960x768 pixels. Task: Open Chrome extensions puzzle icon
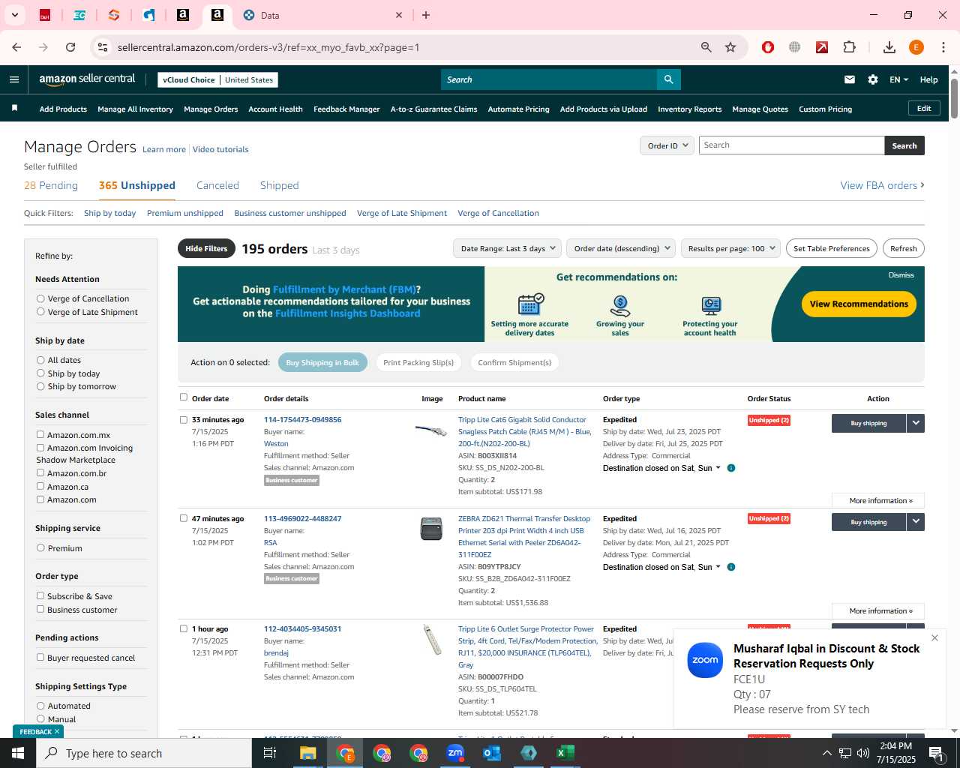[x=849, y=47]
